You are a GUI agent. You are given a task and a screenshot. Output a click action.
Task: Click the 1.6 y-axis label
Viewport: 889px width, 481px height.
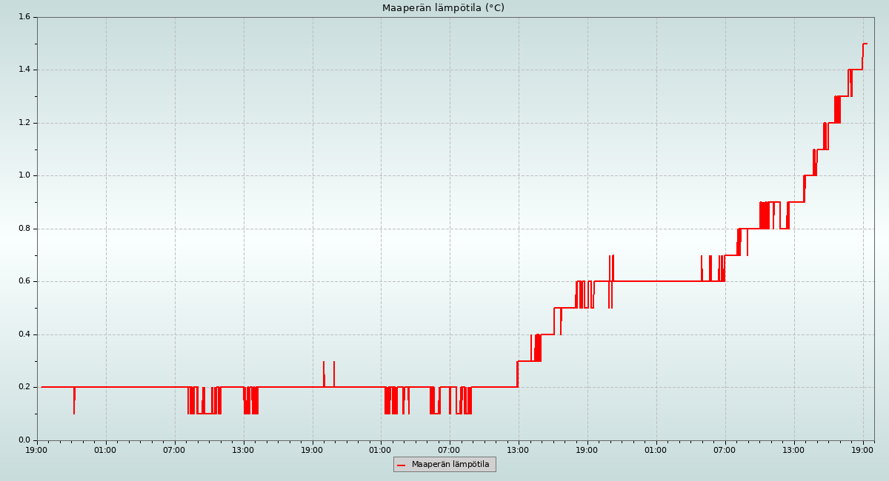point(24,17)
